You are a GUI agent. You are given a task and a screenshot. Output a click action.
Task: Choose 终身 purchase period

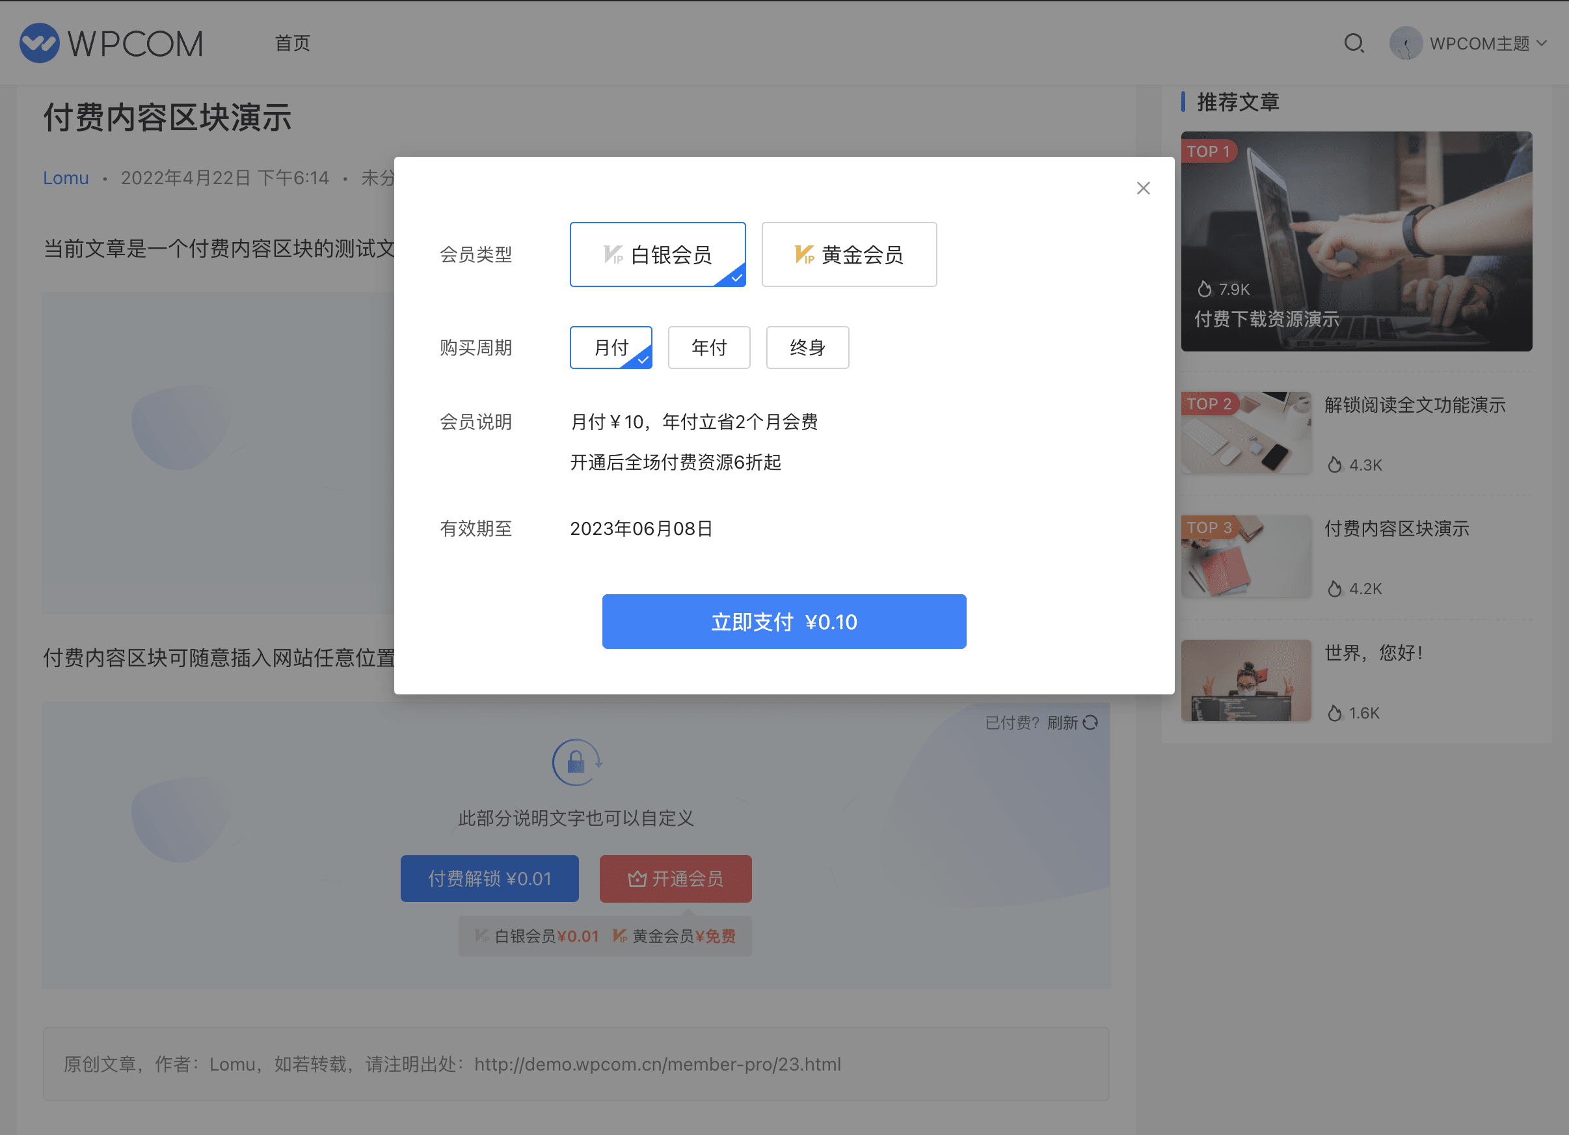click(807, 348)
